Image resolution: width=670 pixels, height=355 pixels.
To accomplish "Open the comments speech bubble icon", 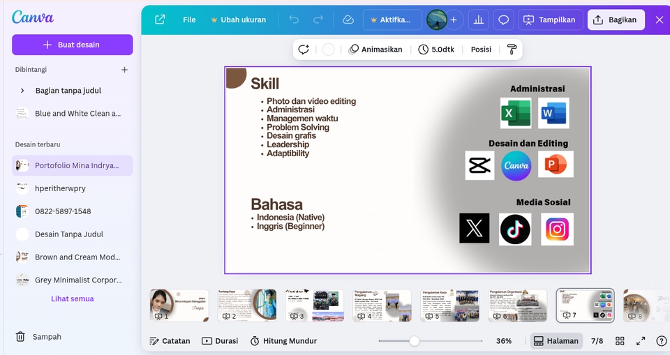I will [x=504, y=20].
